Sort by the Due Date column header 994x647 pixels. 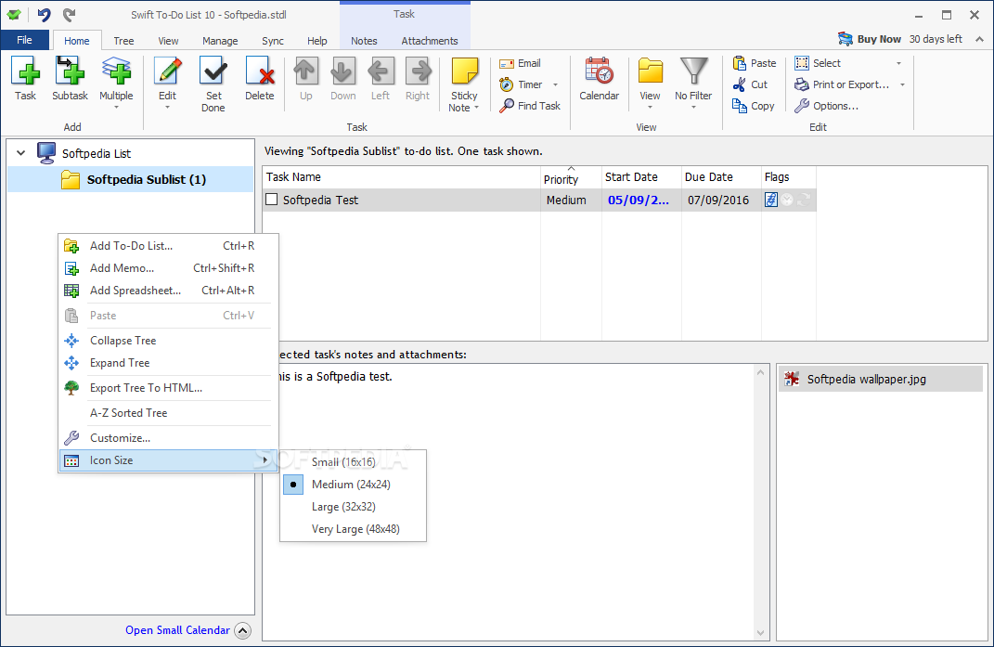[721, 177]
